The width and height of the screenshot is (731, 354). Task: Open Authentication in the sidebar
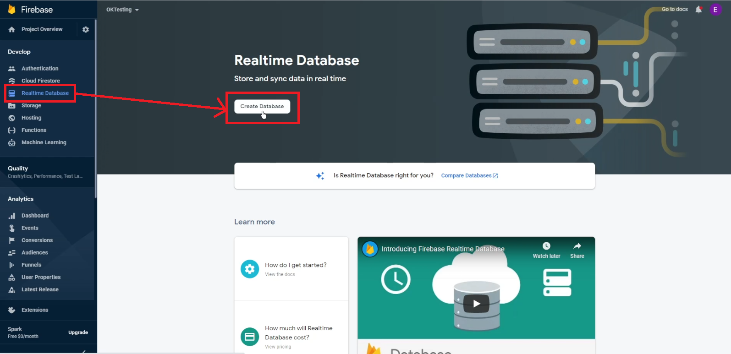coord(40,69)
